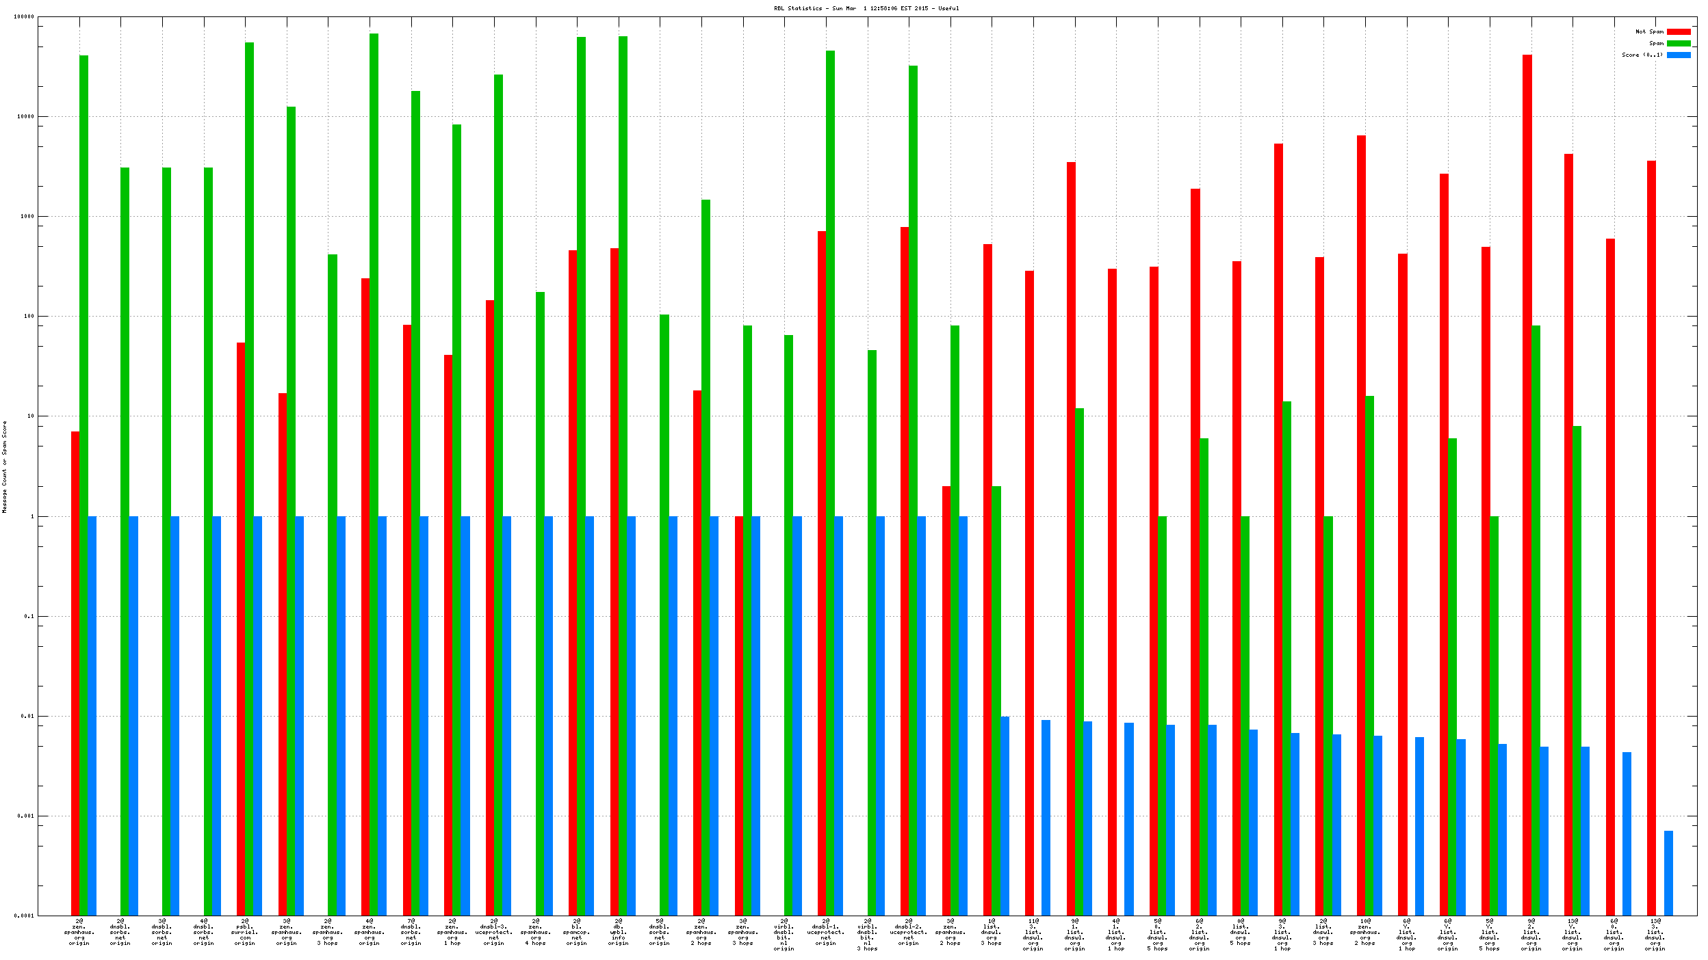
Task: Click the Score (0..1) legend text
Action: (1642, 55)
